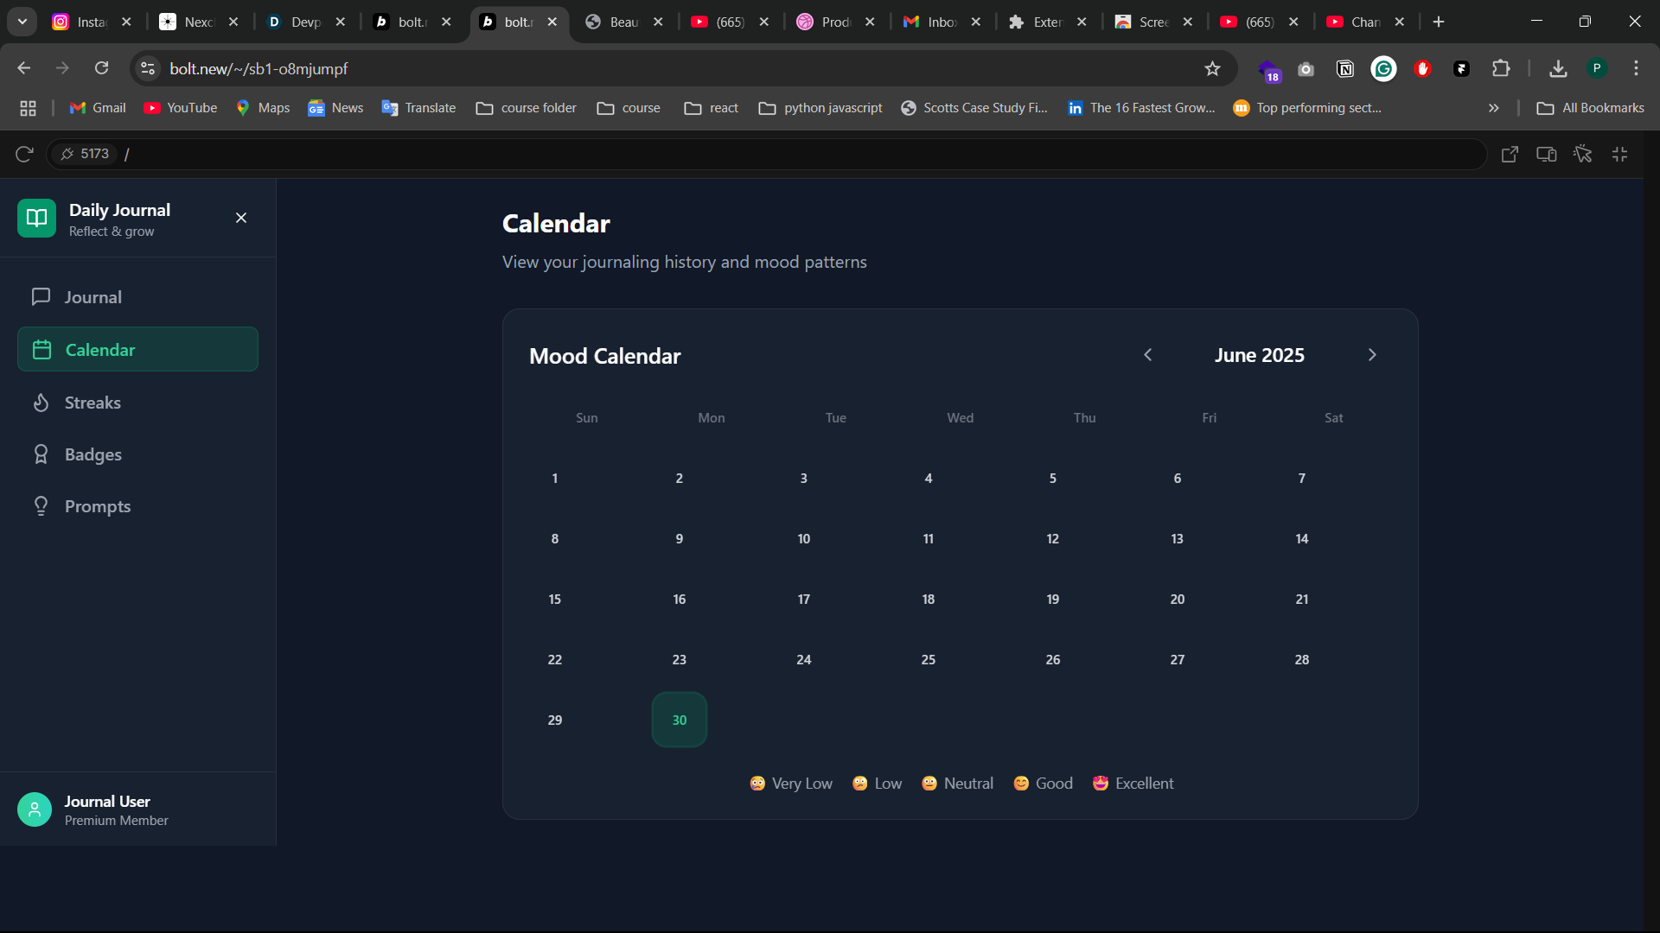Go to previous month in Mood Calendar
The width and height of the screenshot is (1660, 933).
(x=1148, y=355)
